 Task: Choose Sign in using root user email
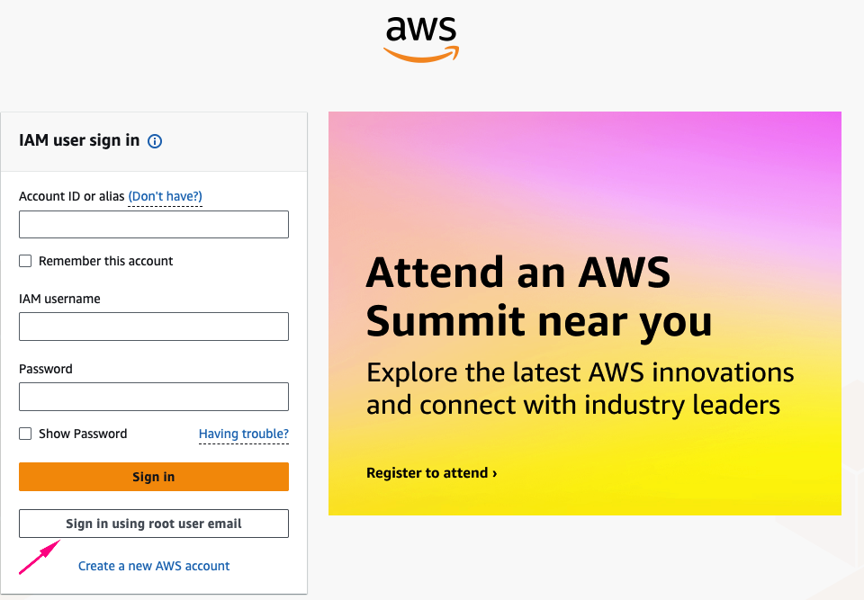[x=154, y=524]
